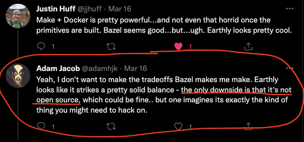
Task: Open Justin Huff's tweet about Make + Docker
Action: click(x=164, y=25)
